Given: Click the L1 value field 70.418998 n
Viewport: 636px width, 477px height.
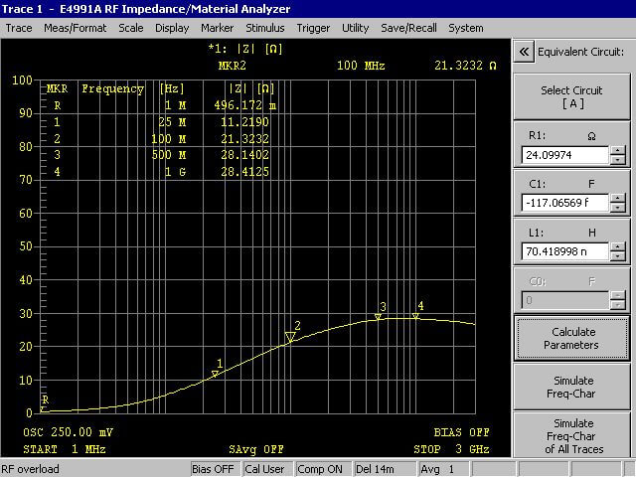Looking at the screenshot, I should 565,251.
